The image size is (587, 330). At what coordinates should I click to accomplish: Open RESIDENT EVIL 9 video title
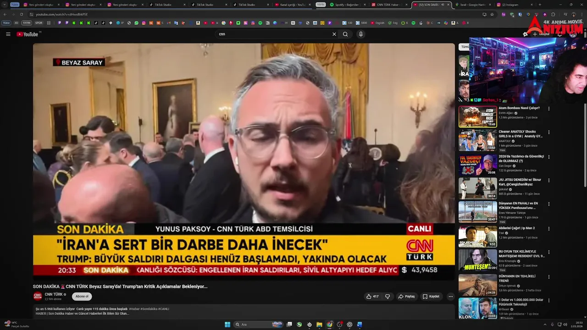(x=522, y=254)
